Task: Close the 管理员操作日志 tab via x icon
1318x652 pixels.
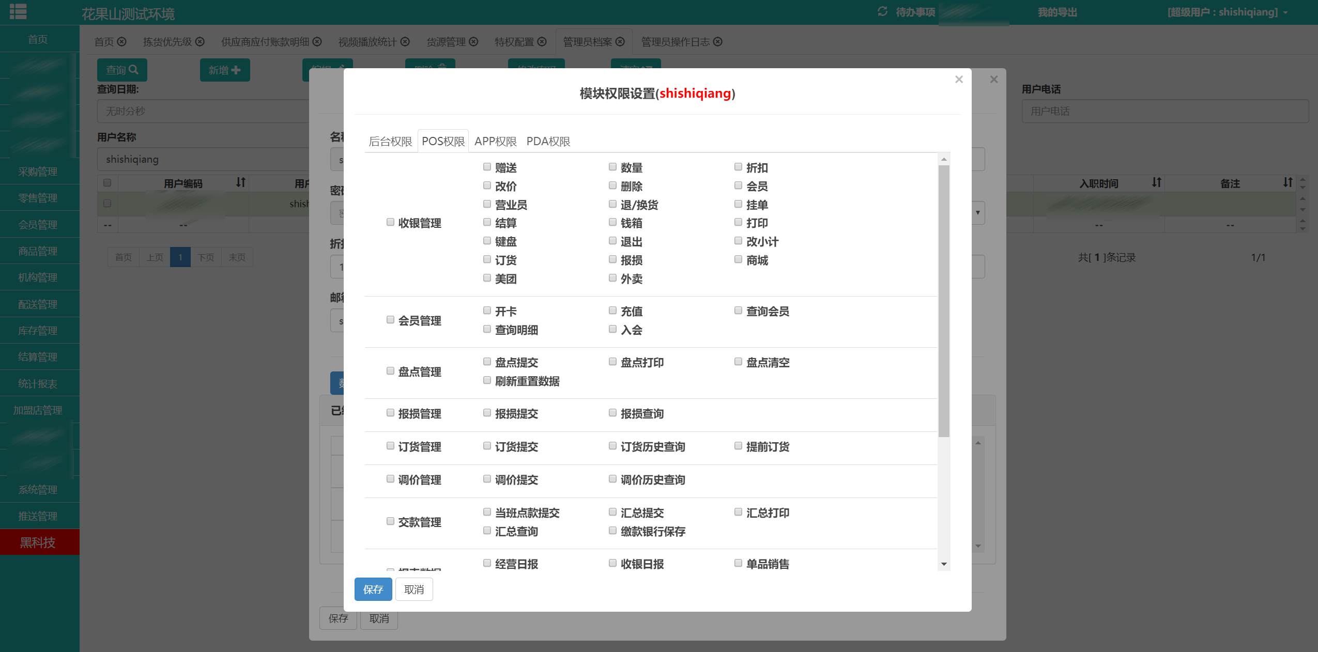Action: [x=717, y=42]
